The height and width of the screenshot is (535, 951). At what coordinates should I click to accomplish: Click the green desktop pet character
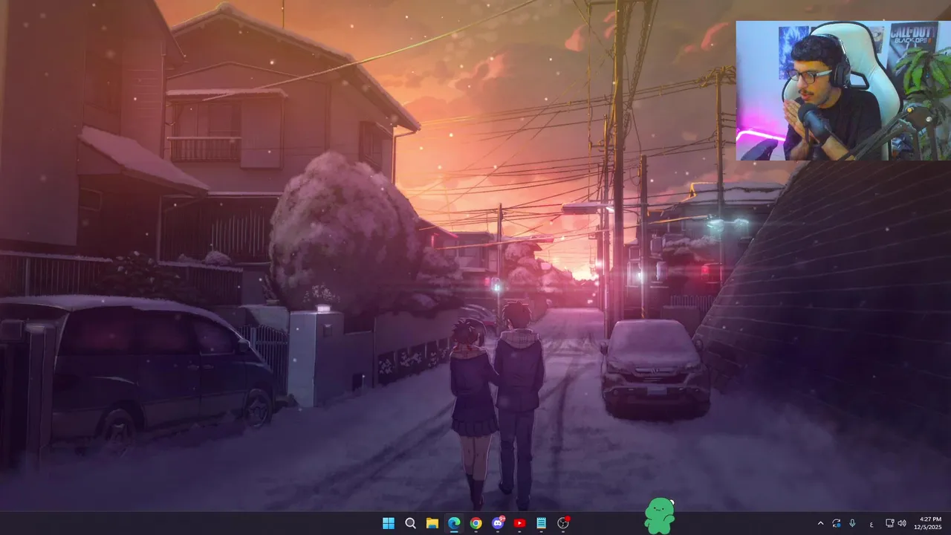659,516
